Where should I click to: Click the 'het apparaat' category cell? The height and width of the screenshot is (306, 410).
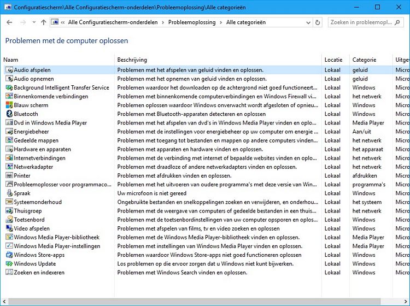coord(368,149)
